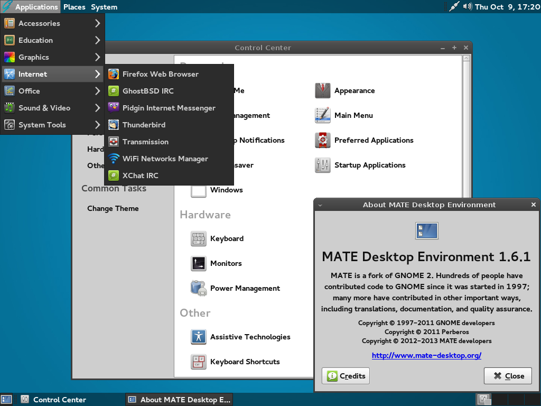Click the Graphics category icon
This screenshot has height=406, width=541.
pyautogui.click(x=10, y=57)
